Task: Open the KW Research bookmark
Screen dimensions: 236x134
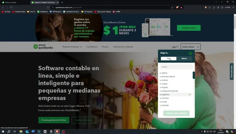Action: pos(56,11)
